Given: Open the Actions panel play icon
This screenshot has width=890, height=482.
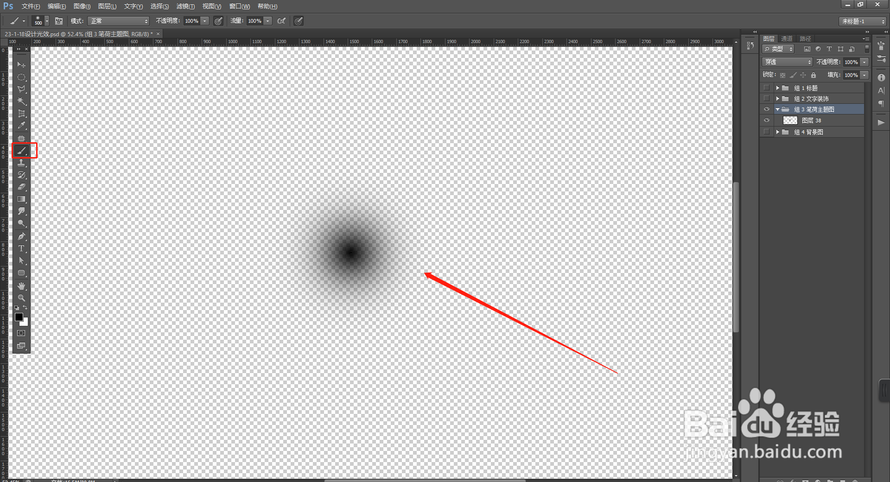Looking at the screenshot, I should pos(881,122).
